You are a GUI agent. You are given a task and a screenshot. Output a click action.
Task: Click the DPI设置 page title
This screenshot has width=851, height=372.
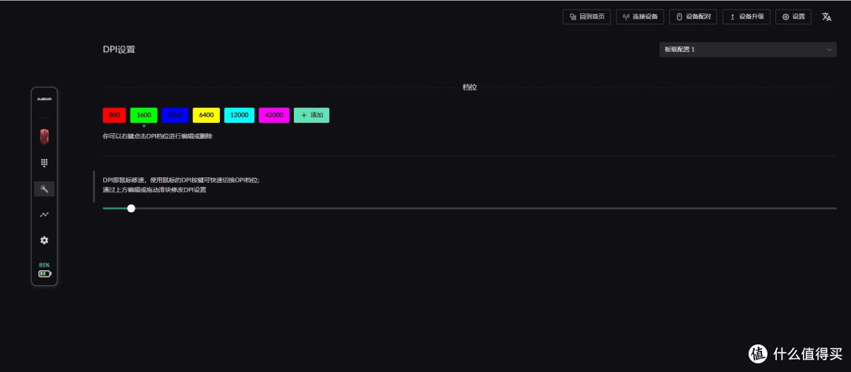coord(119,50)
